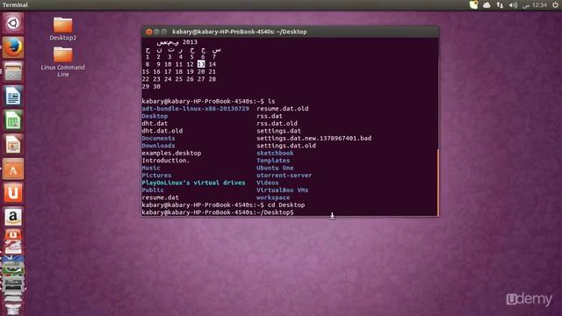Click calendar day 30 in last row

click(x=156, y=86)
